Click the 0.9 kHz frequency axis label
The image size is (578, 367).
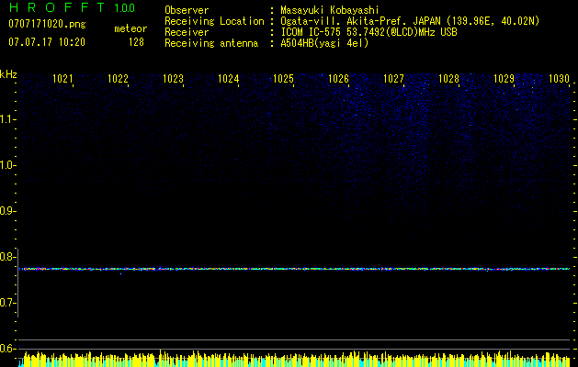click(6, 211)
